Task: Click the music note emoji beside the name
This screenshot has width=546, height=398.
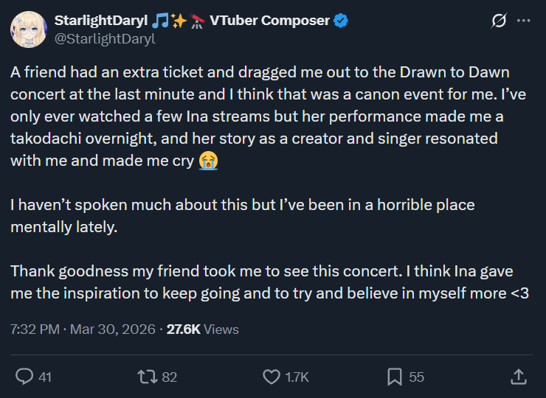Action: point(159,21)
